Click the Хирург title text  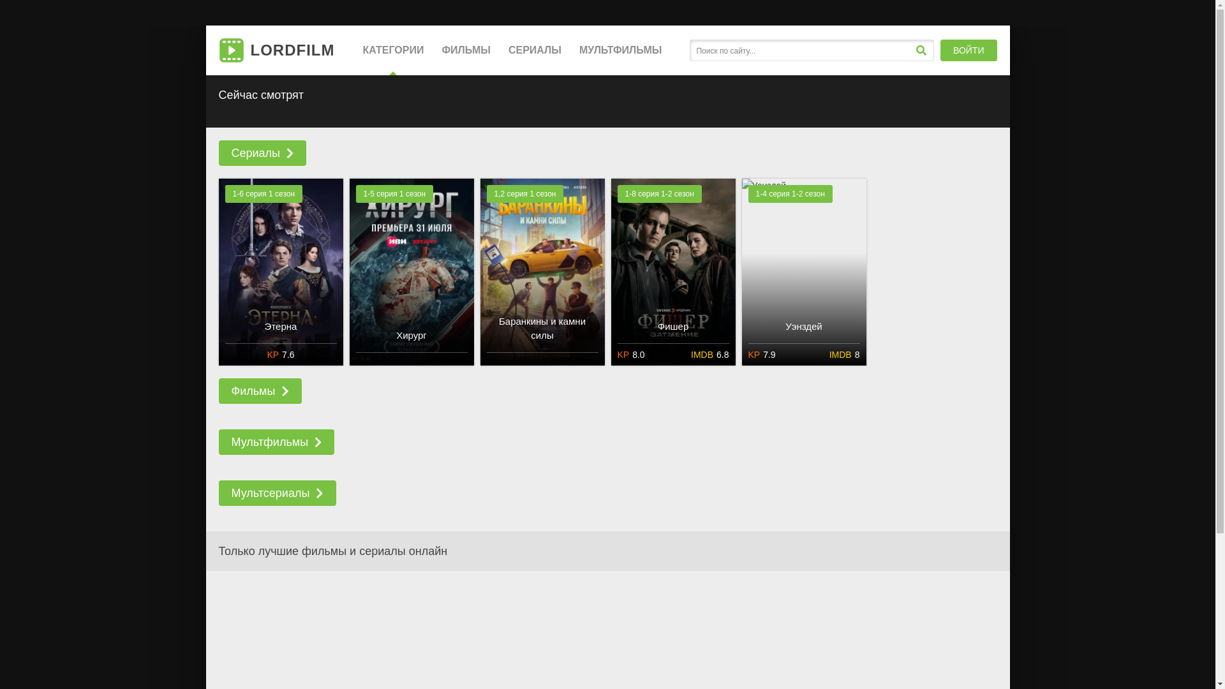pos(412,336)
